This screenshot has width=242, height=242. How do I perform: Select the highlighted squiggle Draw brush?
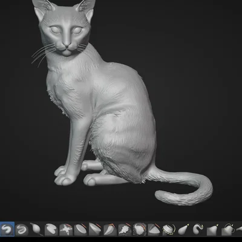7,229
